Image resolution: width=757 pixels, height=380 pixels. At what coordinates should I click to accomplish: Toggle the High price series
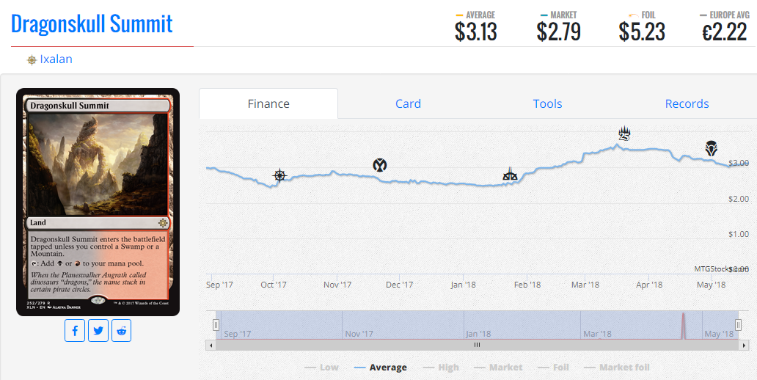coord(441,368)
